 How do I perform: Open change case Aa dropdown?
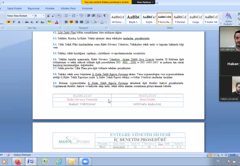click(42, 22)
